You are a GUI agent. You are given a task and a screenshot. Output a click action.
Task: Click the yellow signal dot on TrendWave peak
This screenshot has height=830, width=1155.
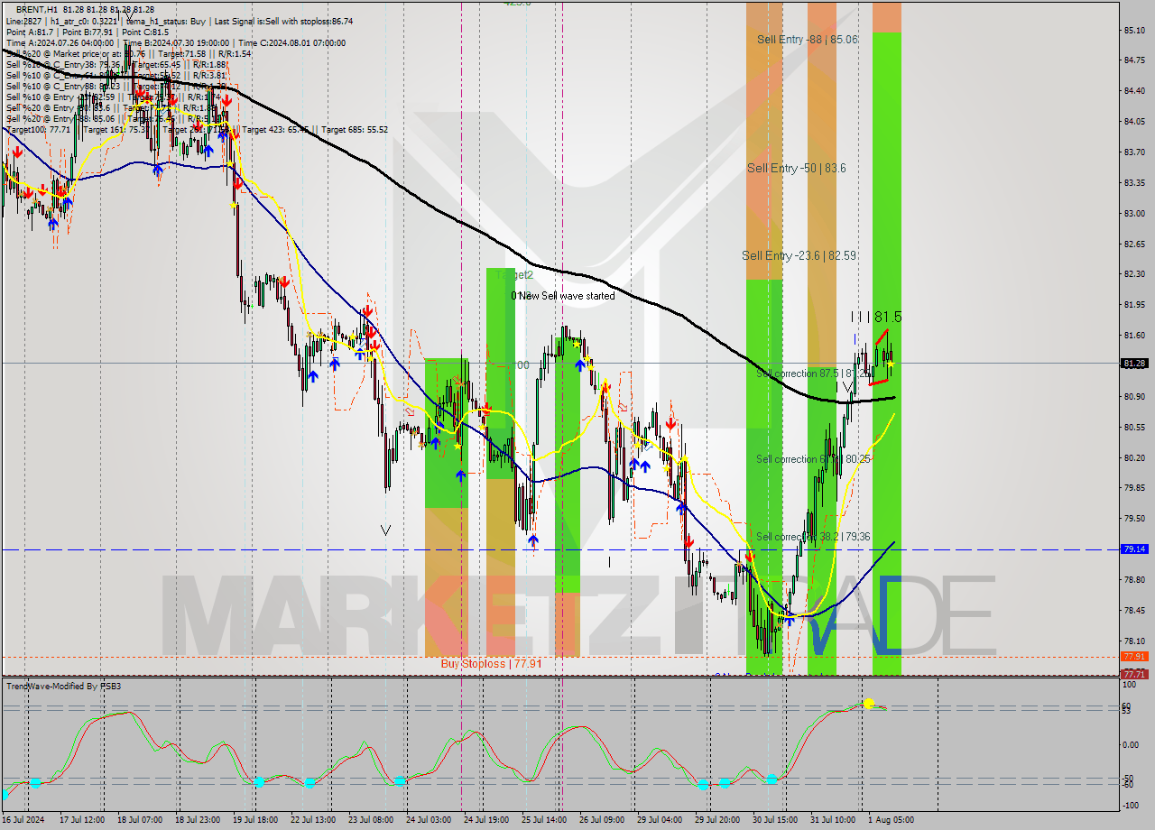tap(869, 703)
